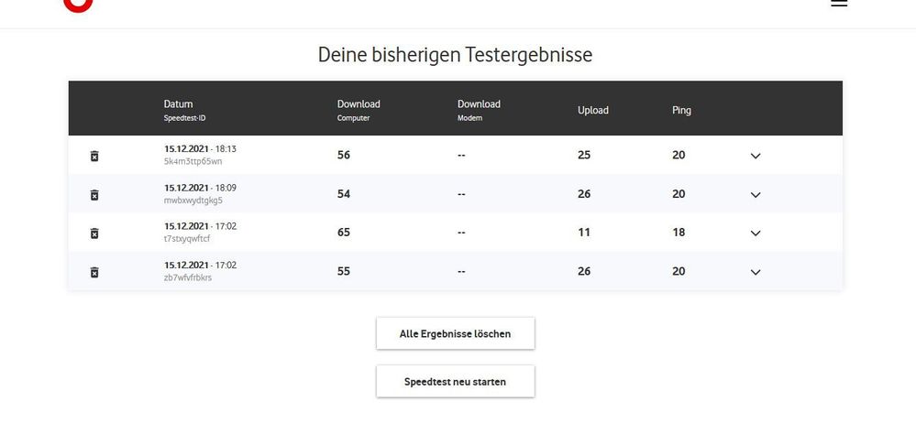The height and width of the screenshot is (434, 916).
Task: Expand details of the 18:13 result
Action: pos(756,156)
